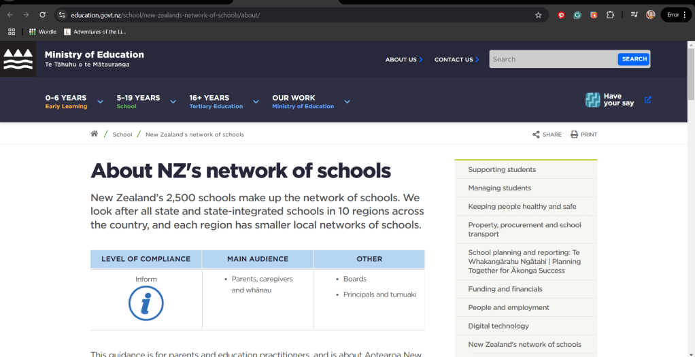Click the Have your say external link icon
695x357 pixels.
[x=647, y=100]
